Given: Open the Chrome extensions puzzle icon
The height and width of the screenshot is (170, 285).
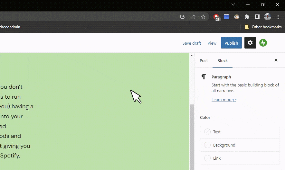Looking at the screenshot, I should (247, 17).
